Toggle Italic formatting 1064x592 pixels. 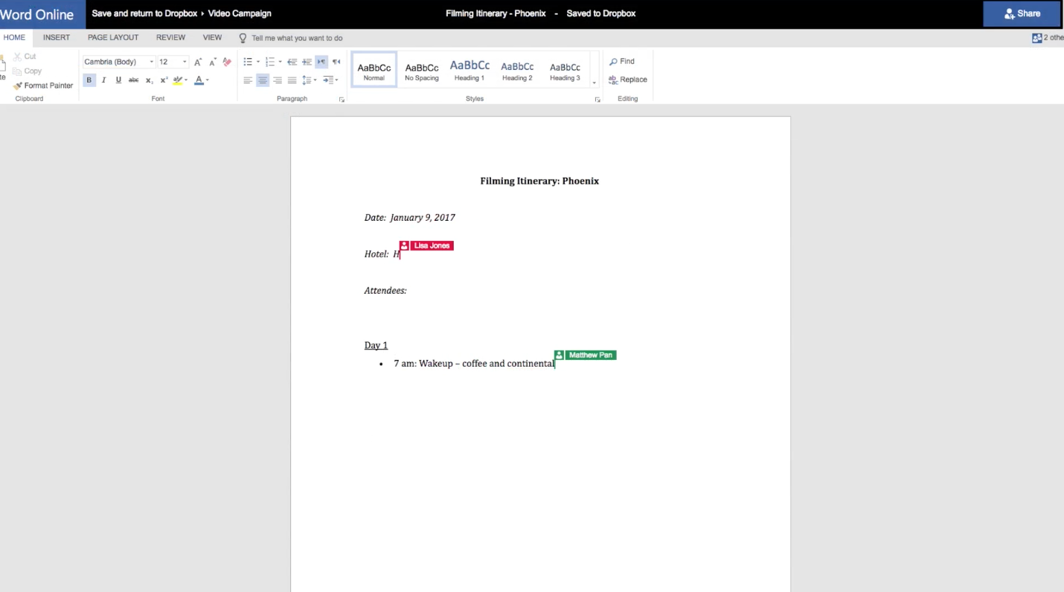pos(103,80)
